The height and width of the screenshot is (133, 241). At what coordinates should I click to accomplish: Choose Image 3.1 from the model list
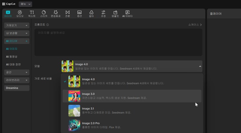pos(132,111)
